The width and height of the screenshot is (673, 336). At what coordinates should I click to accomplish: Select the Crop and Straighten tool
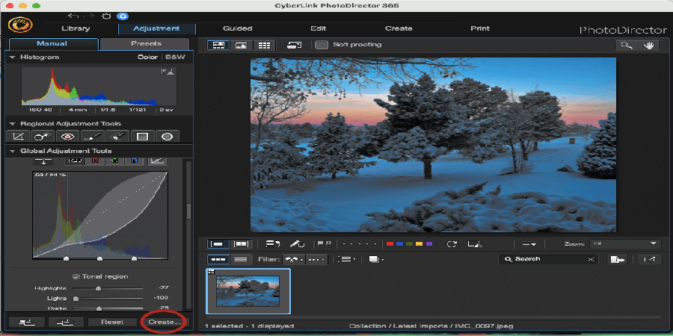pyautogui.click(x=19, y=137)
